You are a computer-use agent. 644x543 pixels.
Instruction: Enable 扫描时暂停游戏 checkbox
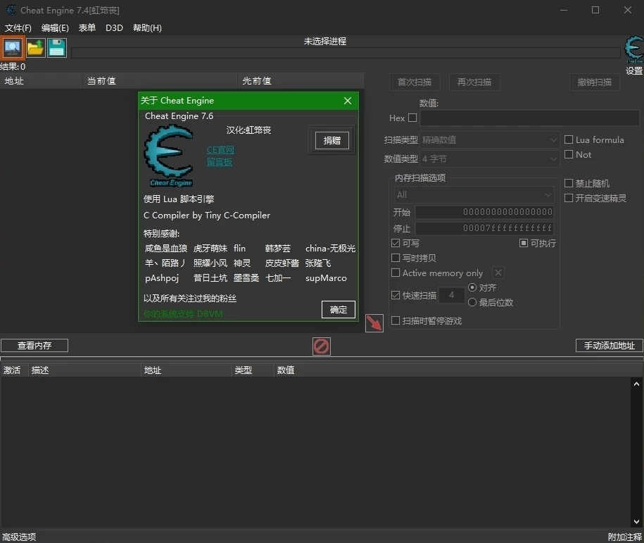pos(396,320)
